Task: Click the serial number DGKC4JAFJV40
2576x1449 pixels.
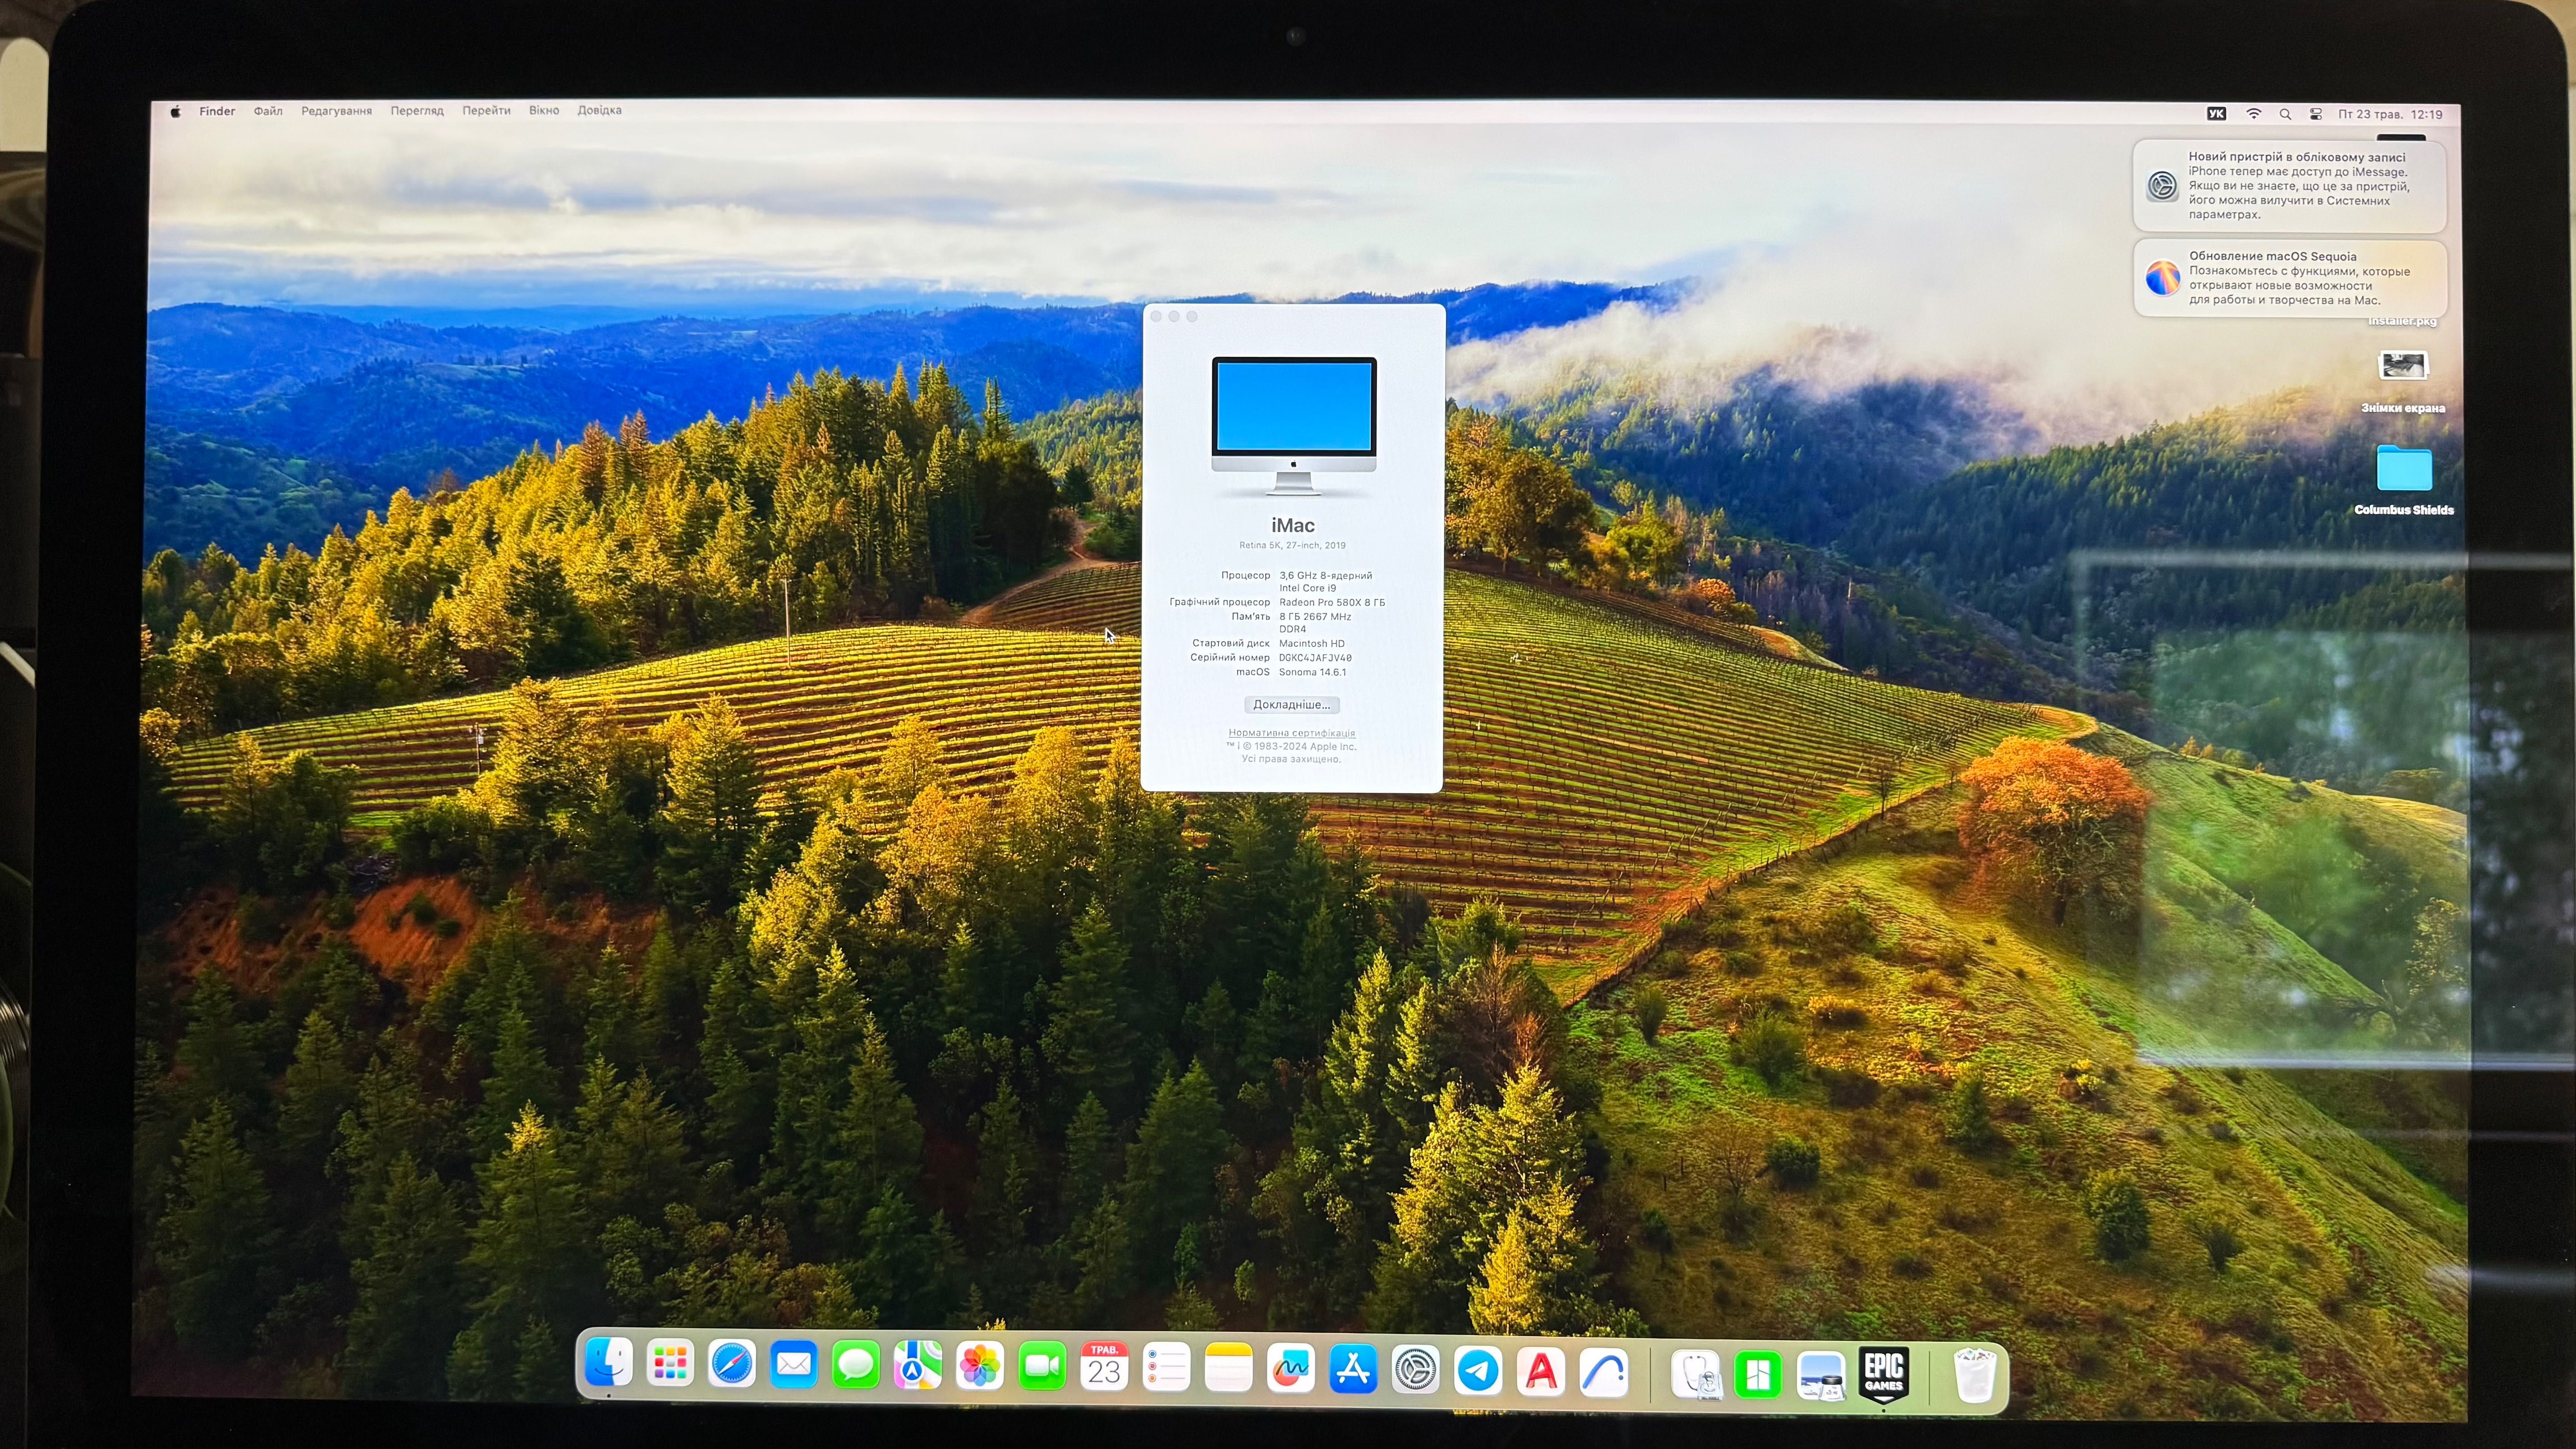Action: click(x=1315, y=658)
